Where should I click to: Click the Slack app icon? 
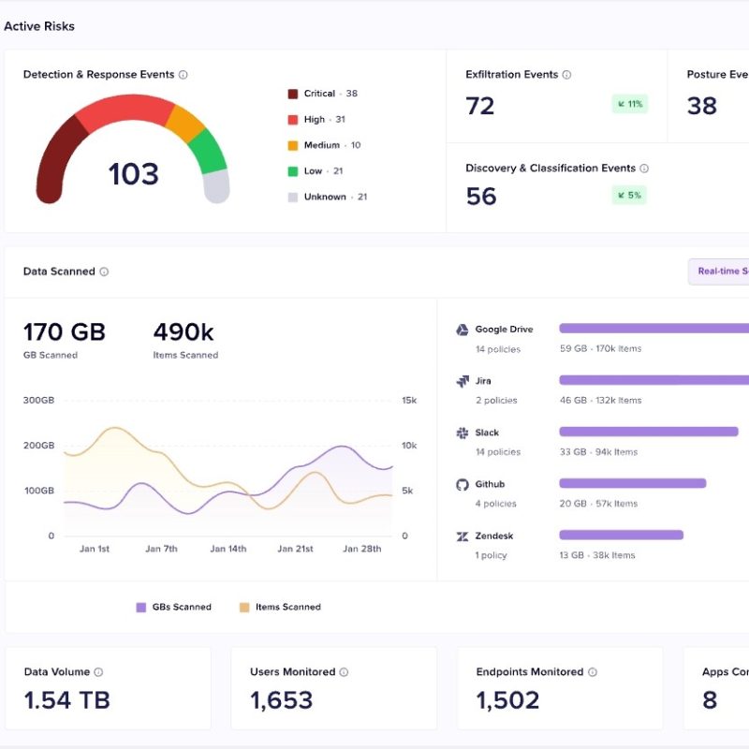coord(462,433)
